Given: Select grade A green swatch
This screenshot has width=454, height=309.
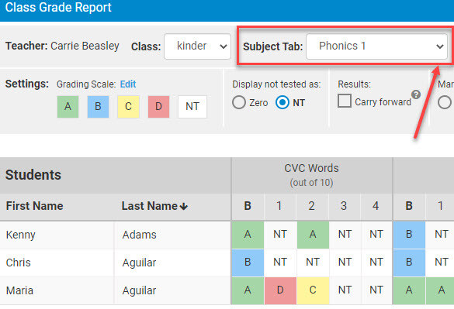Looking at the screenshot, I should coord(68,107).
